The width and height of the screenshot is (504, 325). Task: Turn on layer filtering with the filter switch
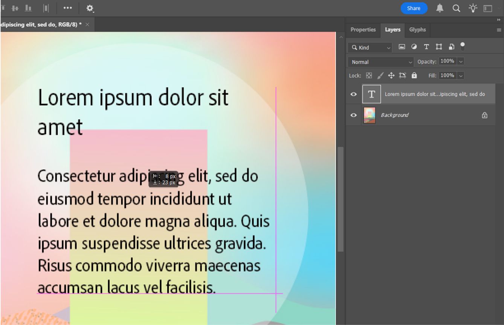pyautogui.click(x=462, y=46)
